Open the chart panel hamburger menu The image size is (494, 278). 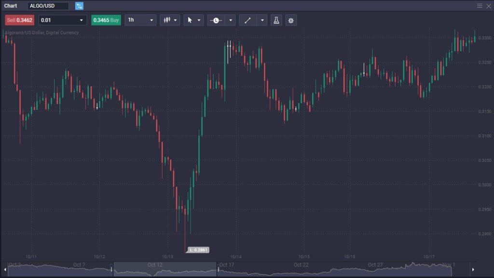point(480,6)
